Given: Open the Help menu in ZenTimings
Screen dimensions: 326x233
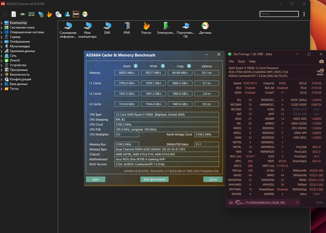Looking at the screenshot, I should click(x=252, y=61).
